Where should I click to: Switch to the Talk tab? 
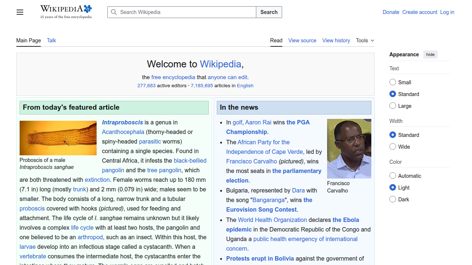51,40
